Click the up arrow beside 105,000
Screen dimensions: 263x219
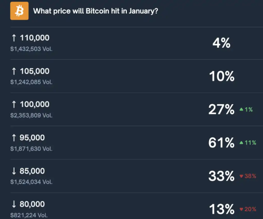pyautogui.click(x=13, y=71)
